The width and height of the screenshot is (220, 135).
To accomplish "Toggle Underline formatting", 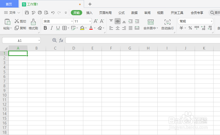I will click(58, 28).
